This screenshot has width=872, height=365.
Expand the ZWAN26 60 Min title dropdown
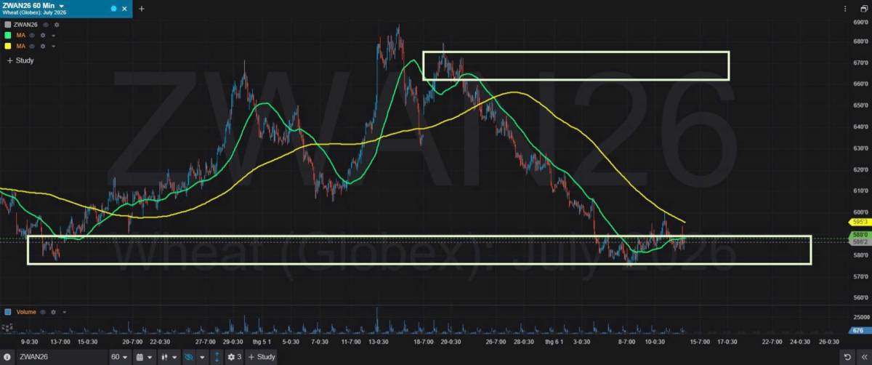(x=61, y=5)
